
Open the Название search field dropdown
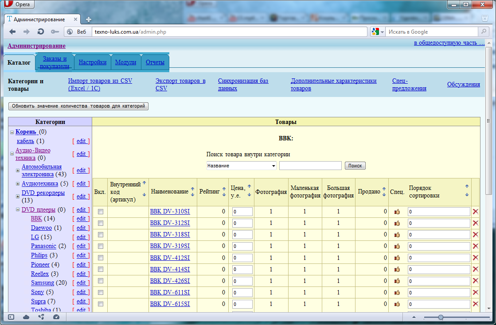pyautogui.click(x=241, y=166)
